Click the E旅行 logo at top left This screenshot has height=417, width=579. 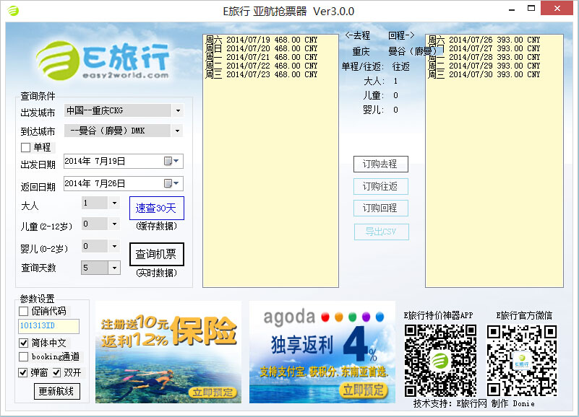(103, 61)
